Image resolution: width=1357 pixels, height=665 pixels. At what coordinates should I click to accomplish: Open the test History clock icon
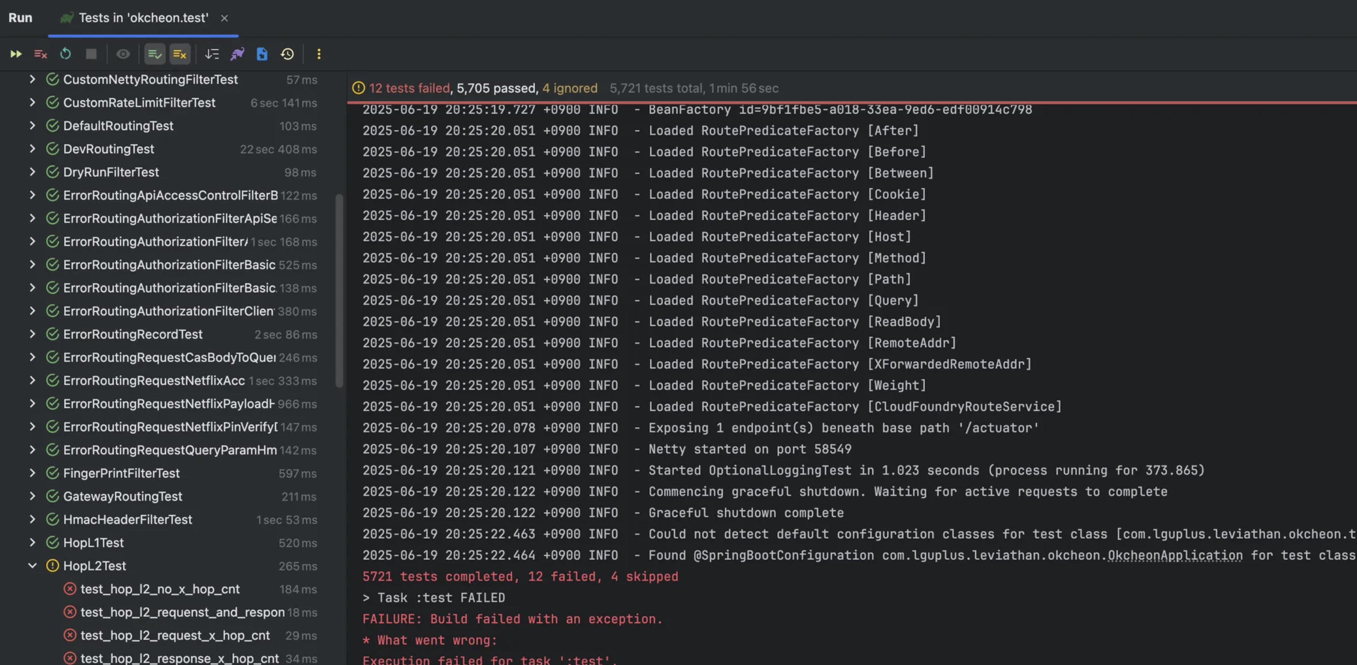click(x=287, y=54)
